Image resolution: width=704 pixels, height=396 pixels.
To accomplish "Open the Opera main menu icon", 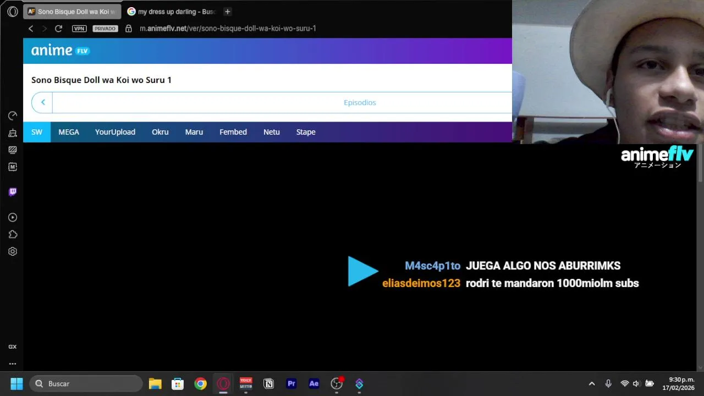I will 12,12.
